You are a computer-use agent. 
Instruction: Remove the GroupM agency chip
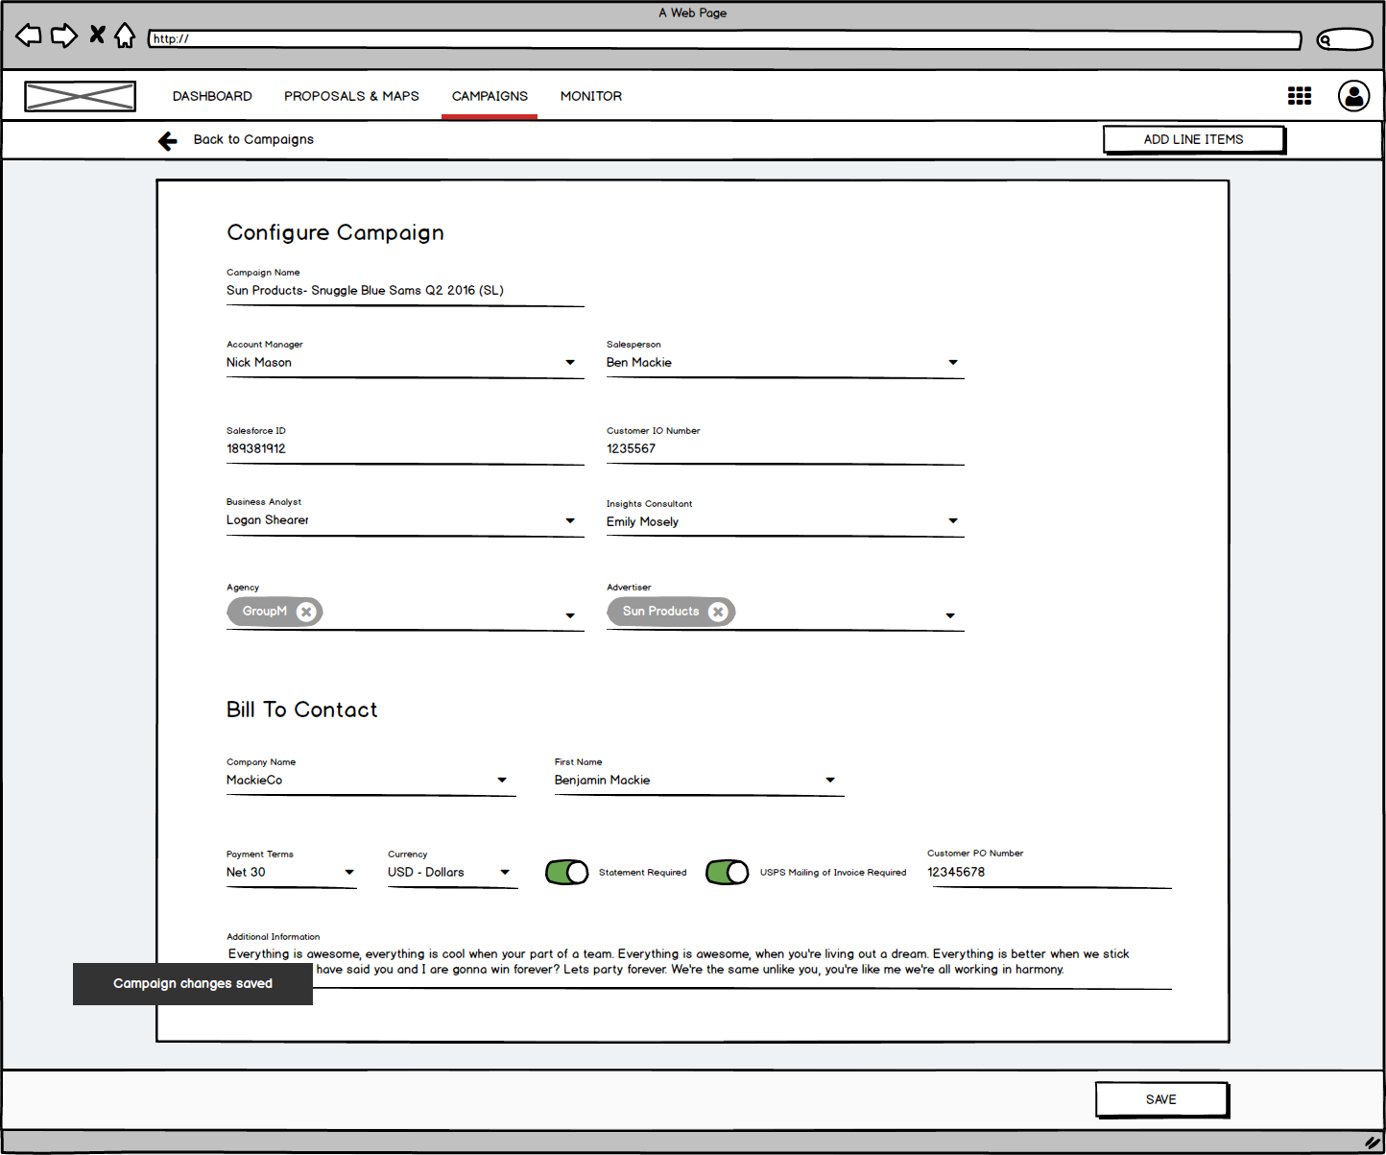click(306, 612)
